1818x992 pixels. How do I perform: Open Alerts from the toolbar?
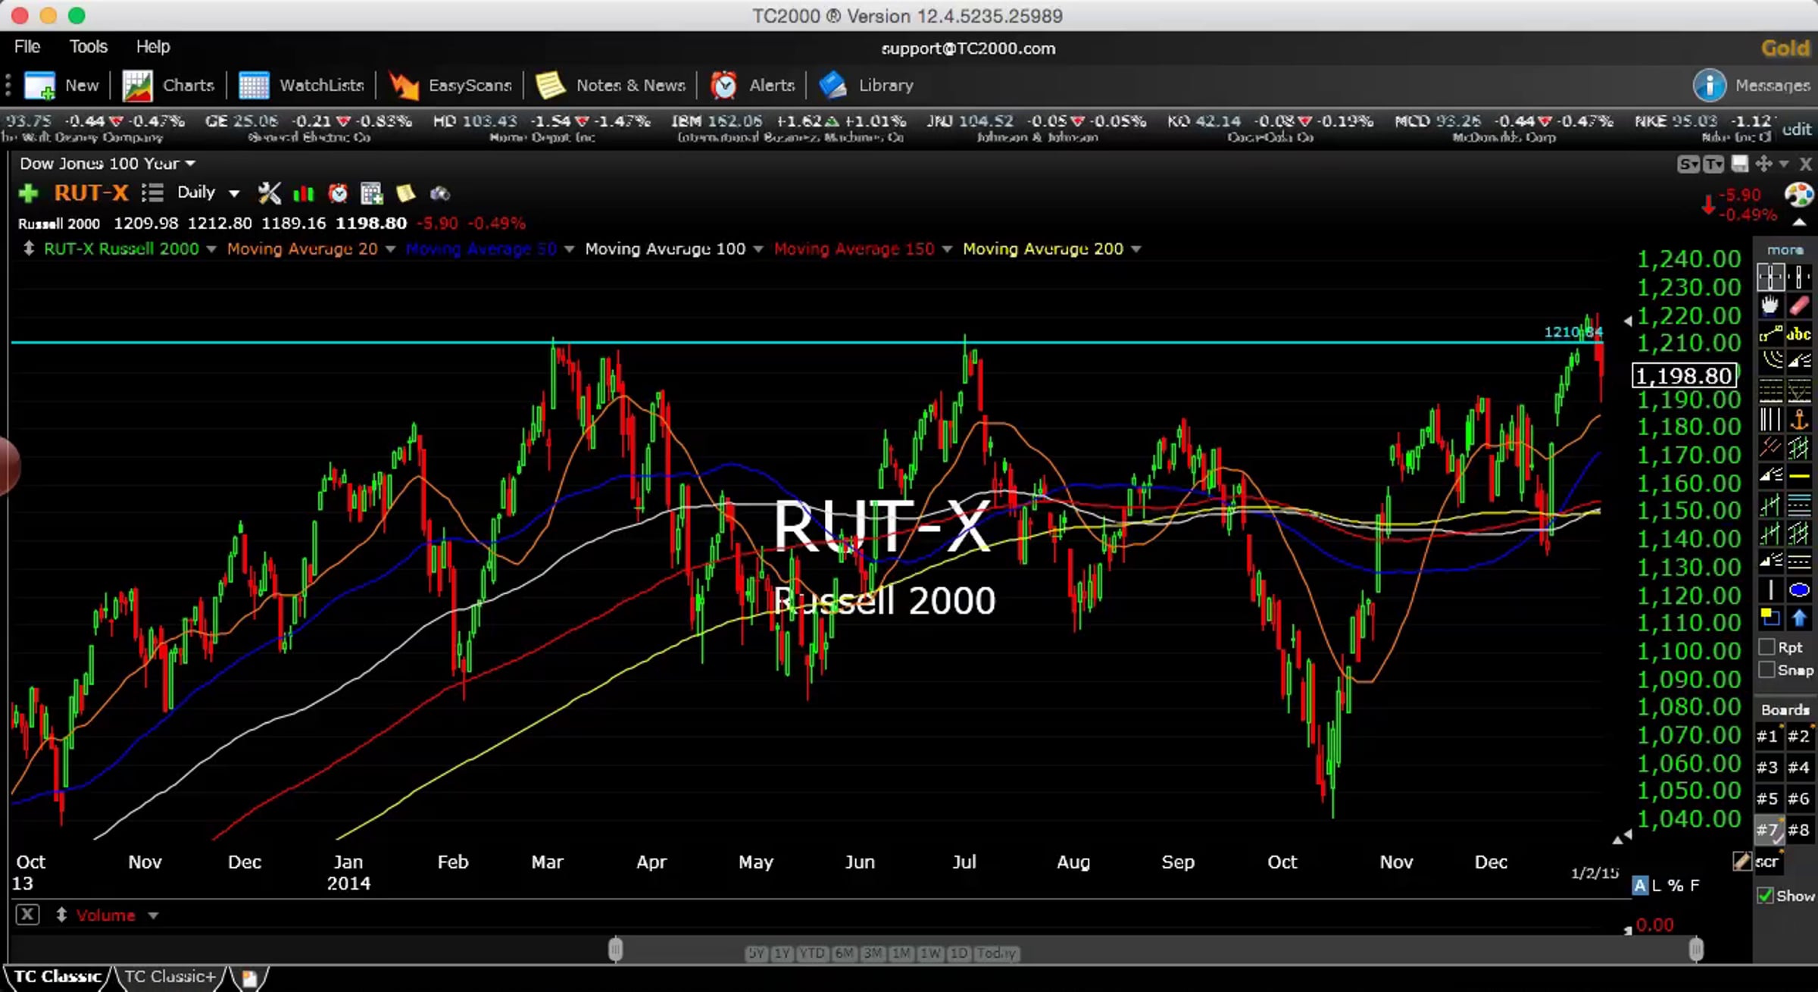pos(752,85)
